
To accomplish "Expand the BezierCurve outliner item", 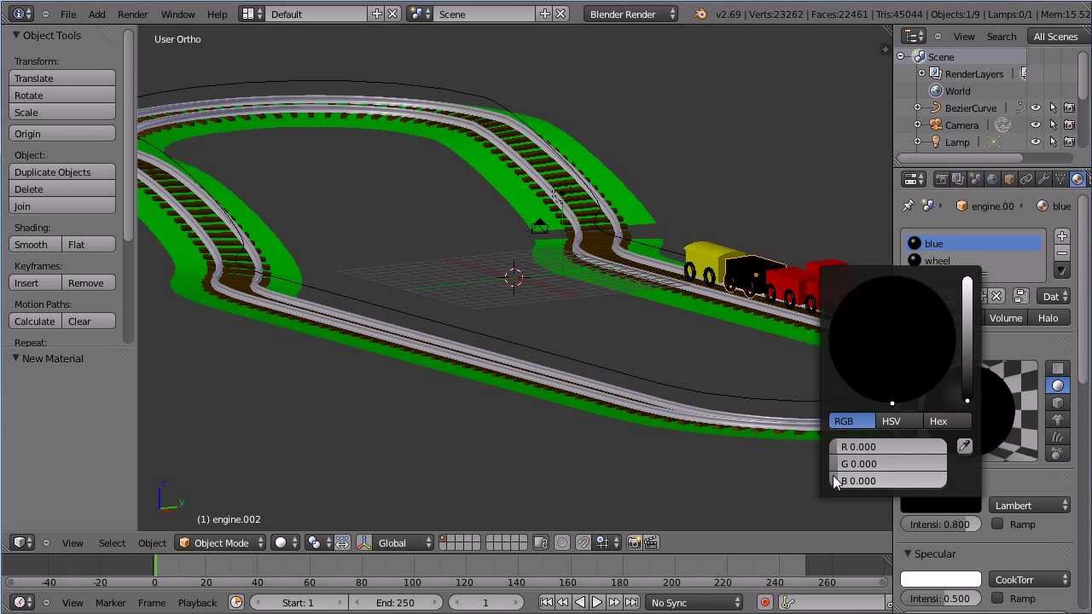I will coord(918,108).
